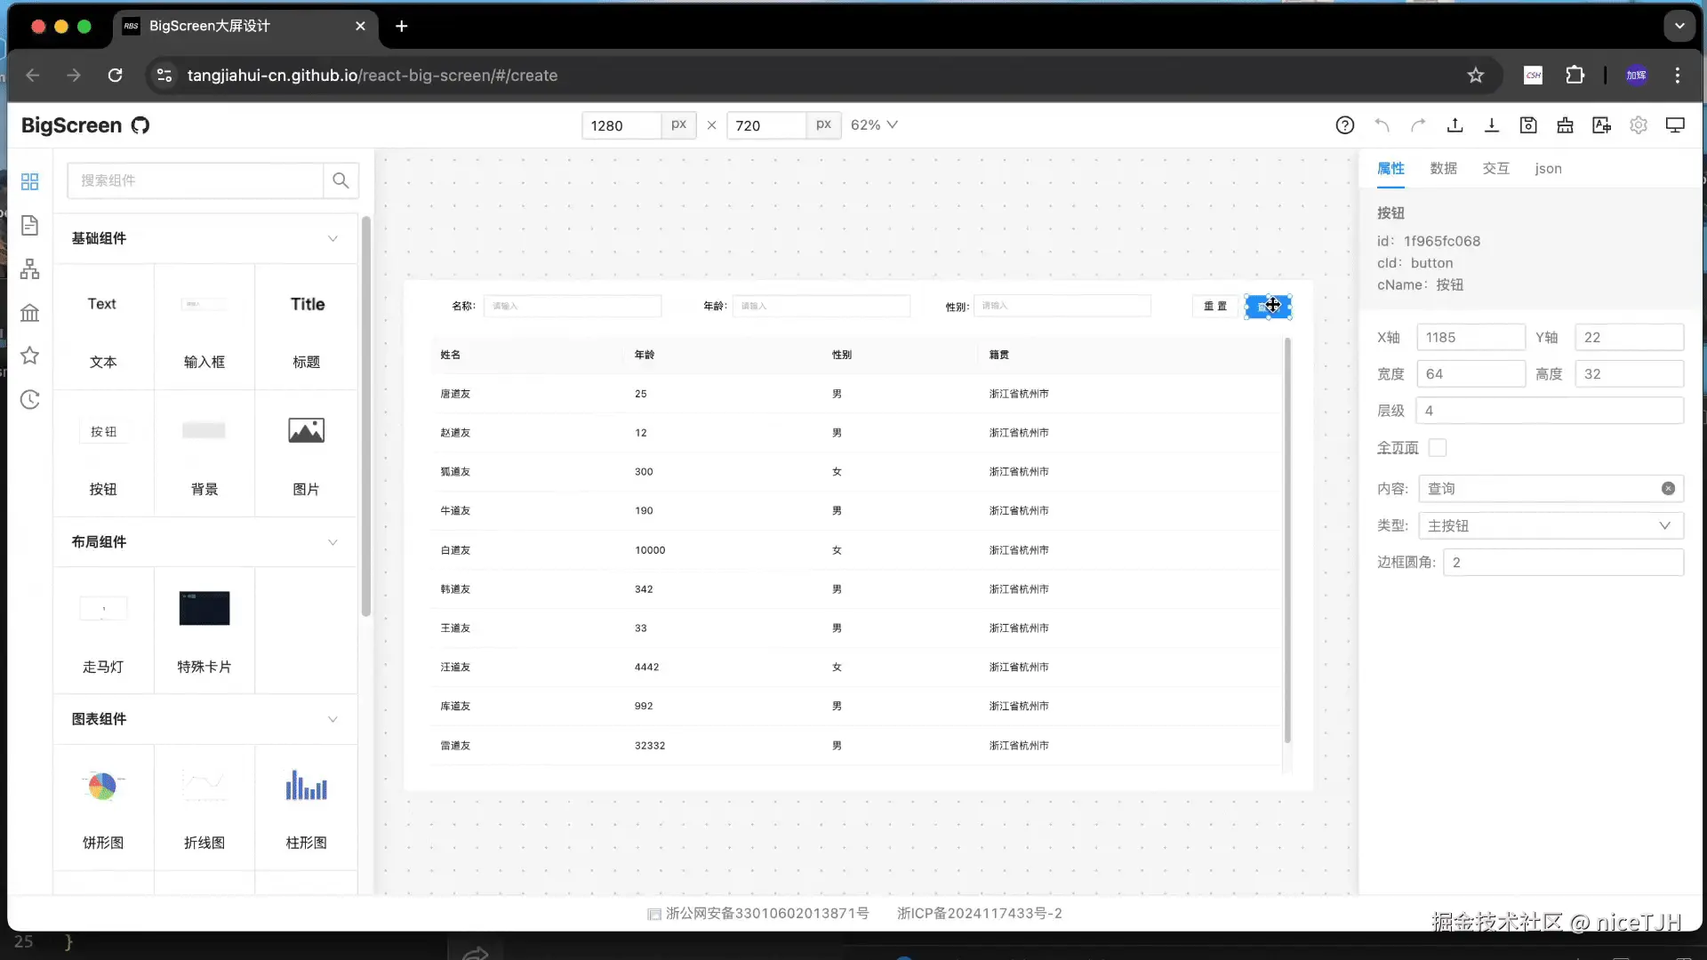Clear the 内容 field with x button
This screenshot has width=1707, height=960.
[x=1668, y=489]
